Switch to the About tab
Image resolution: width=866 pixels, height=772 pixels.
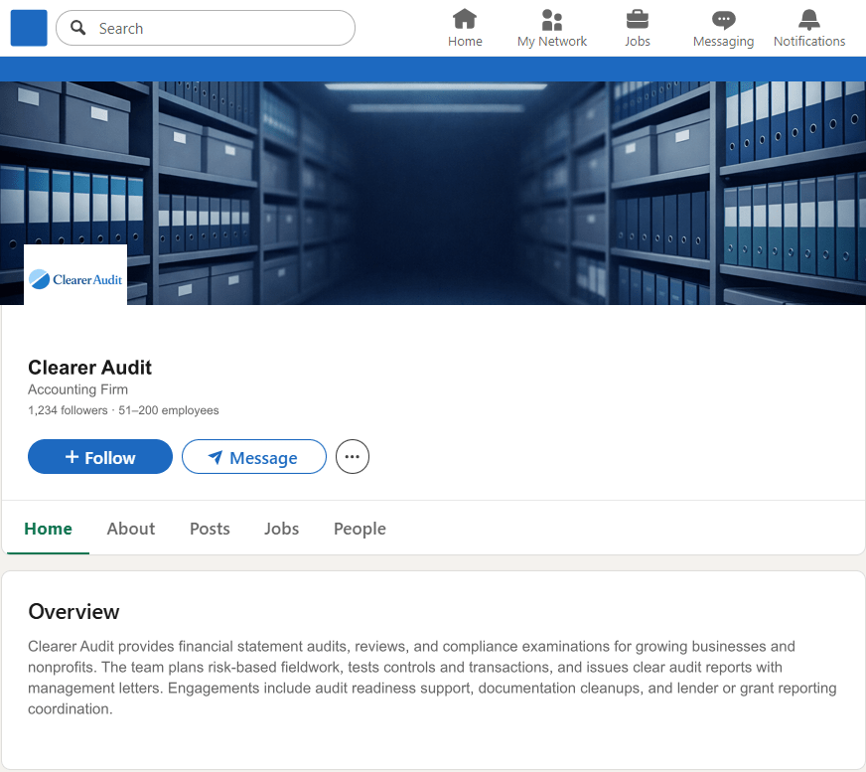pos(131,529)
